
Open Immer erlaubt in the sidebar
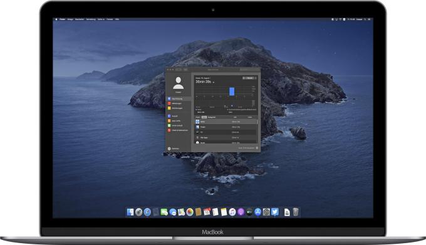[x=179, y=125]
